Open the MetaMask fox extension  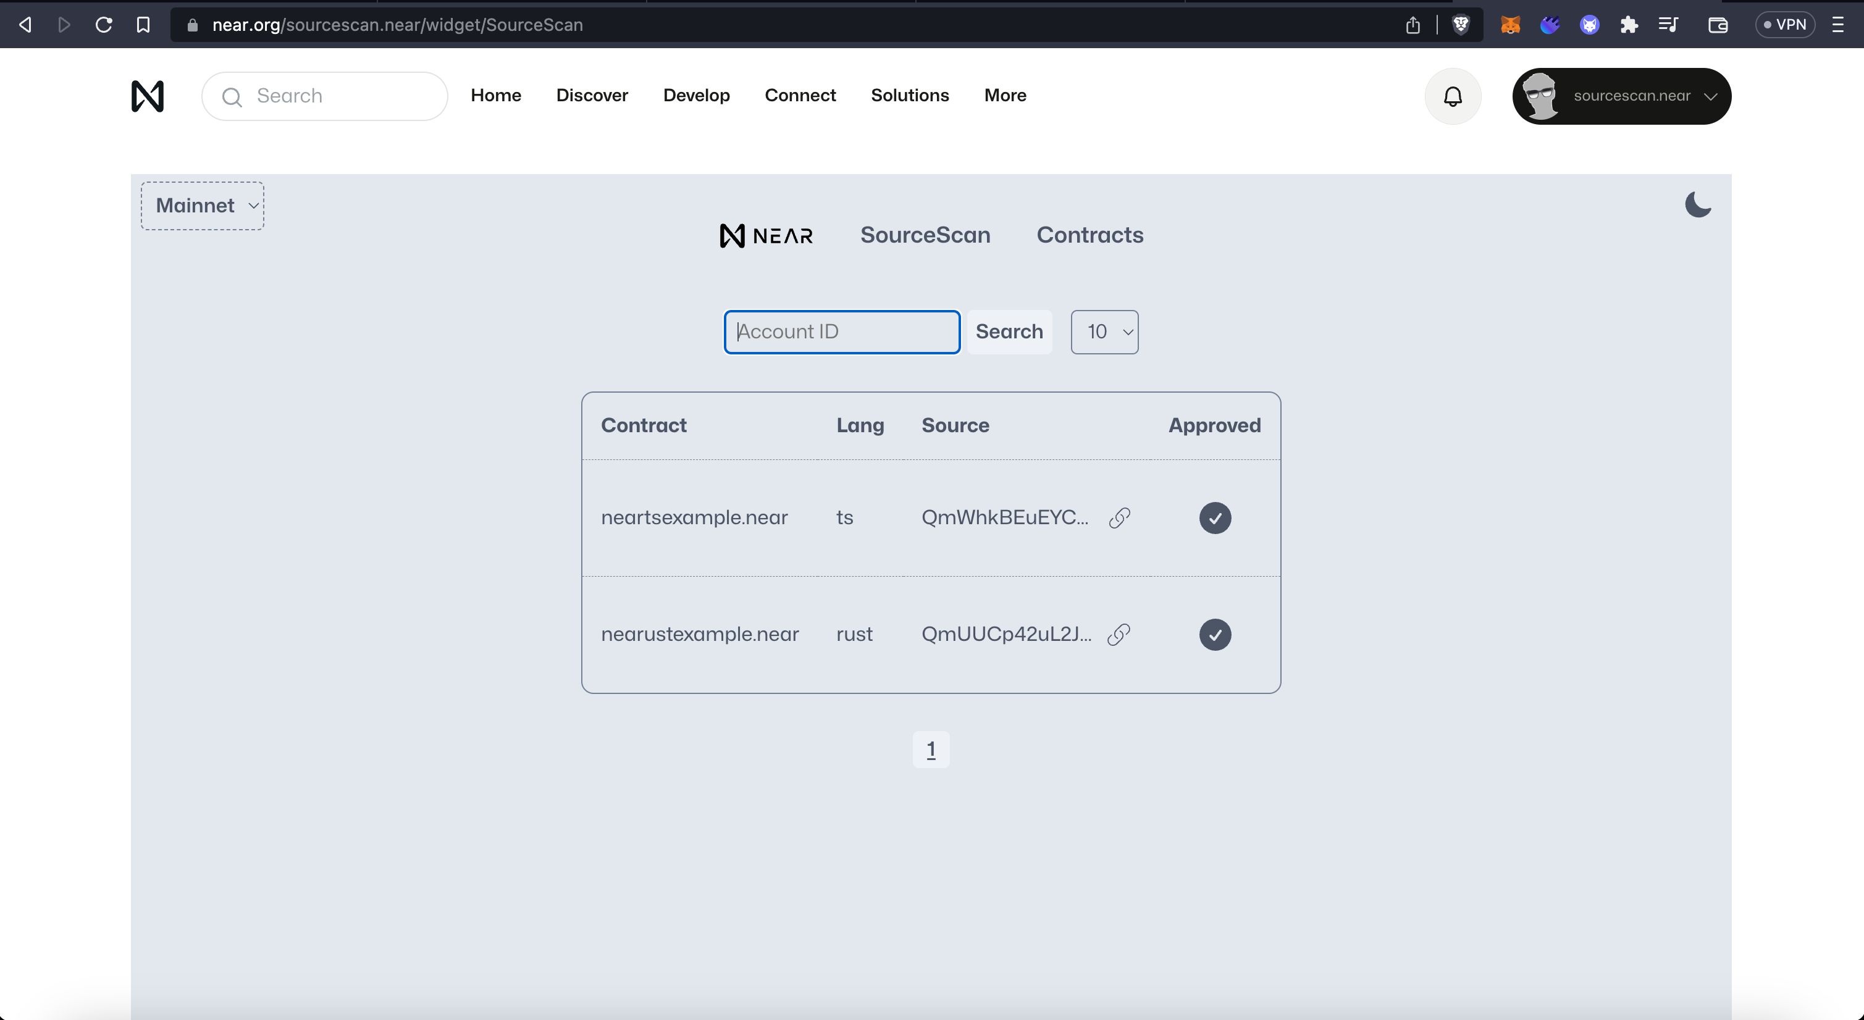pos(1510,25)
